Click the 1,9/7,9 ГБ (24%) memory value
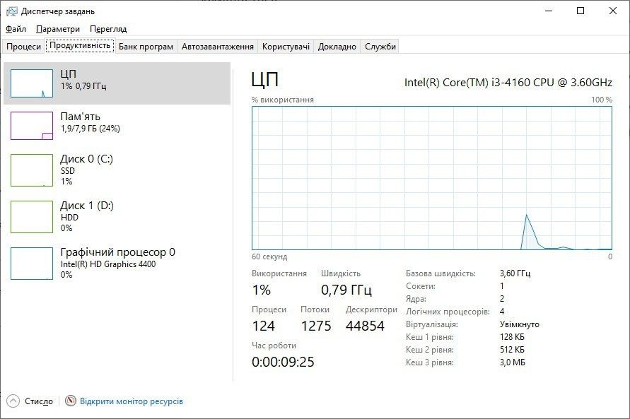The width and height of the screenshot is (630, 419). pos(91,129)
